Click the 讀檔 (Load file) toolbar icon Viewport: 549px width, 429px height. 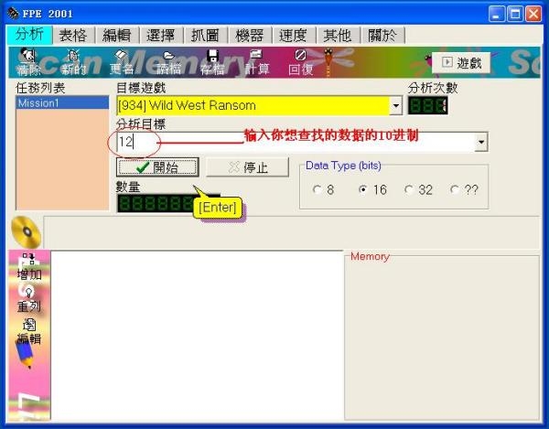coord(168,62)
